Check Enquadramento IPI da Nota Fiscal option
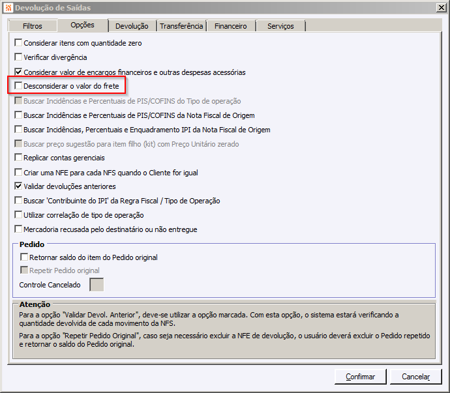Screen dimensions: 450x393 click(18, 130)
